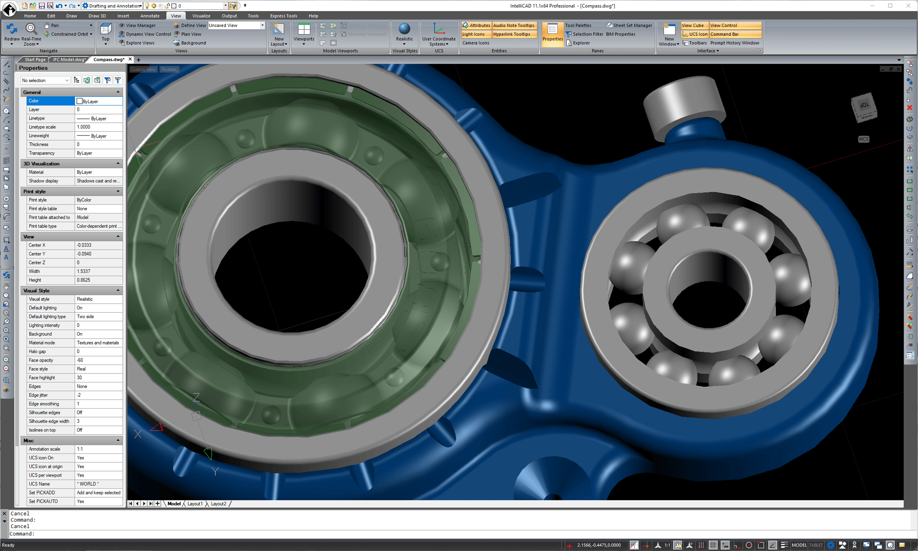The height and width of the screenshot is (551, 918).
Task: Activate Dynamic View Control
Action: tap(145, 34)
